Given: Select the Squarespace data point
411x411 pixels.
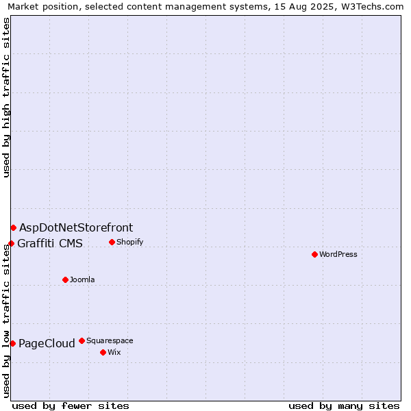Looking at the screenshot, I should [82, 340].
